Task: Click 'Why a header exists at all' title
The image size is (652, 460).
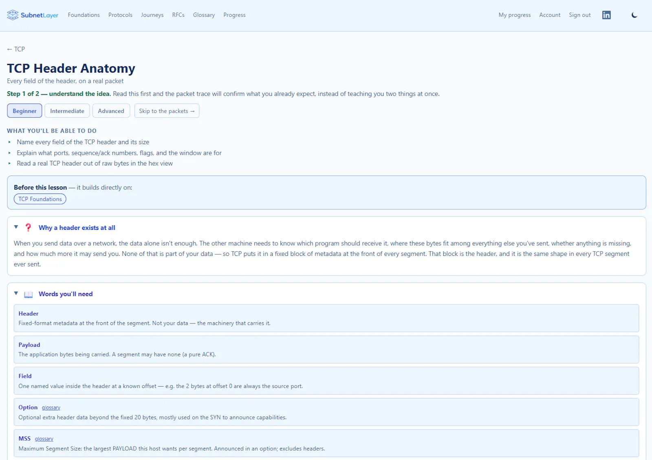Action: [x=77, y=228]
